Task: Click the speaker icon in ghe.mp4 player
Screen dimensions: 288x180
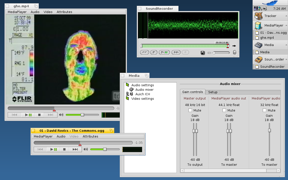Action: 61,115
